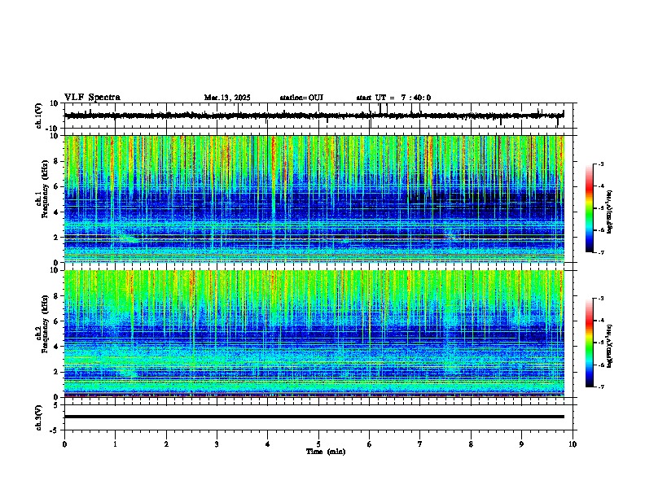Click the "1" tick label on Time axis
Image resolution: width=645 pixels, height=498 pixels.
115,444
